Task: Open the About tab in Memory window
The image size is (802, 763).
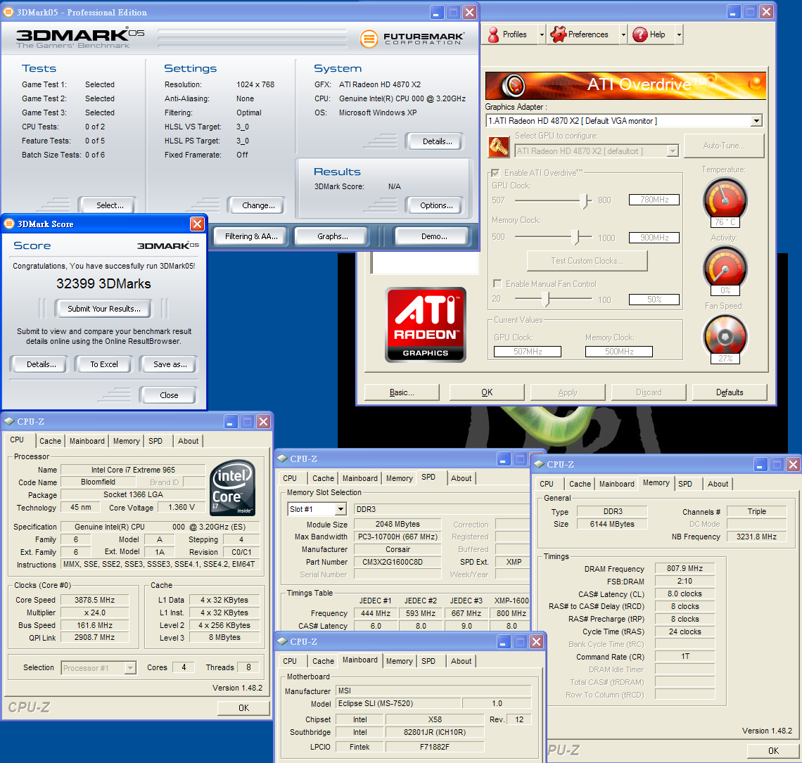Action: [x=718, y=484]
